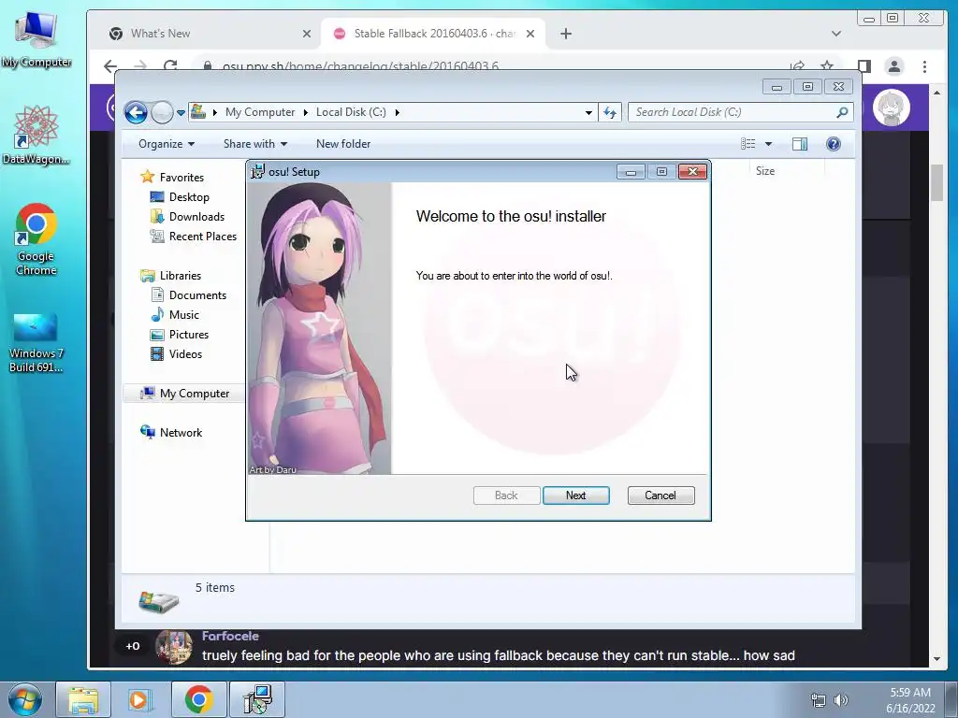Click My Computer in address breadcrumb
This screenshot has width=958, height=718.
click(260, 112)
